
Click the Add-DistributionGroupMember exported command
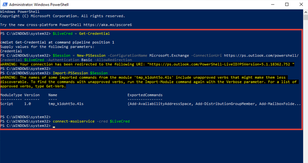(x=225, y=104)
